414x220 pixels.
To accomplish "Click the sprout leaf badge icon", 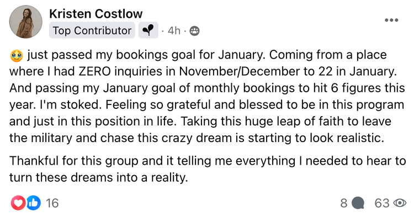I will click(x=148, y=30).
